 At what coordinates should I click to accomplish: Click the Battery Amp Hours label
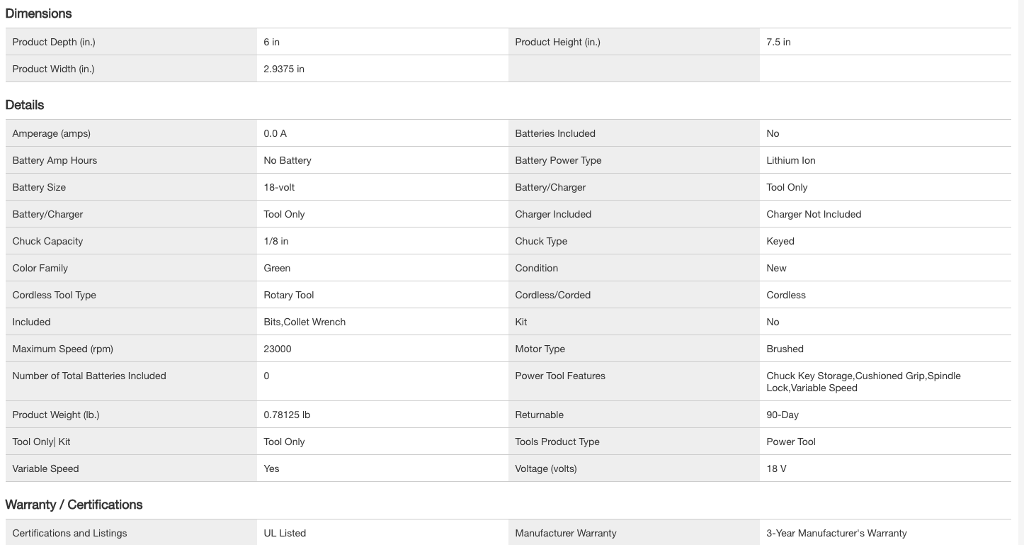point(55,160)
